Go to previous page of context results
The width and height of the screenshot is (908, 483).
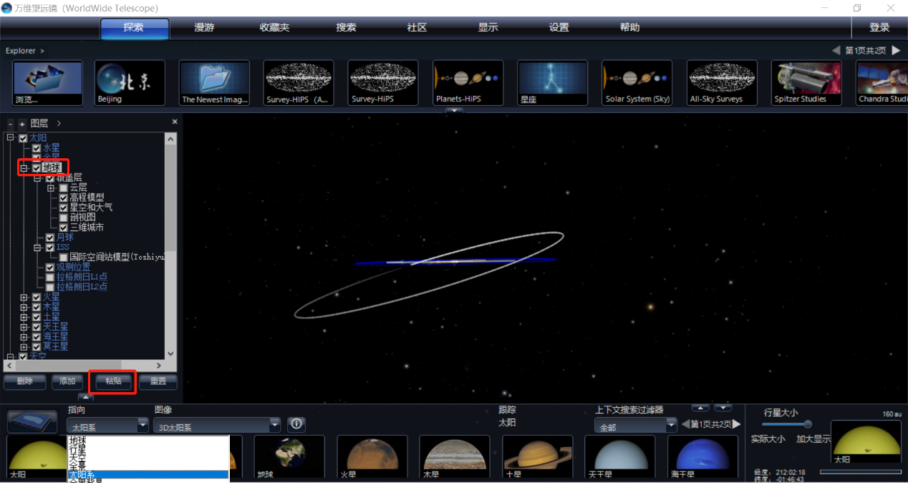(685, 424)
